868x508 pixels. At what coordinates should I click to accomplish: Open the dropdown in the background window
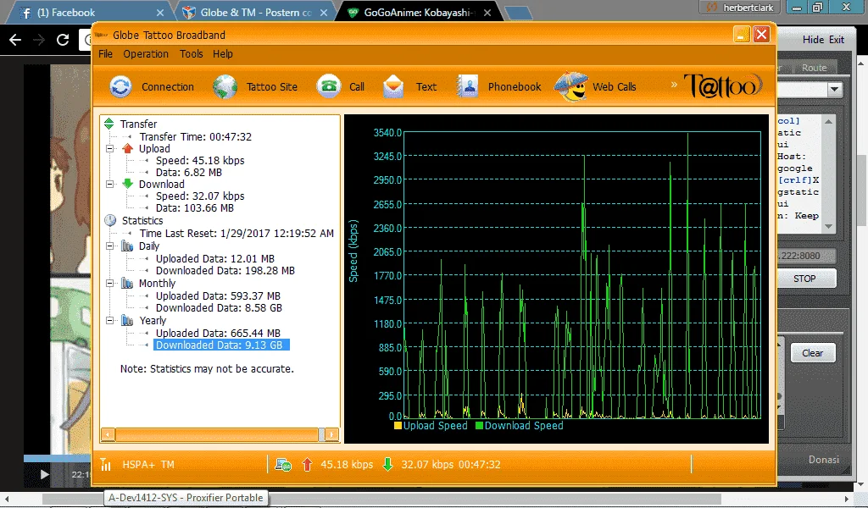pyautogui.click(x=835, y=89)
